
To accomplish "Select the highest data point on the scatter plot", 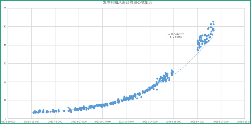I will 213,22.
